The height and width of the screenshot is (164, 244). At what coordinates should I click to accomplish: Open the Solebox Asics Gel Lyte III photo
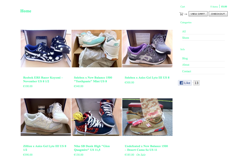point(147,49)
